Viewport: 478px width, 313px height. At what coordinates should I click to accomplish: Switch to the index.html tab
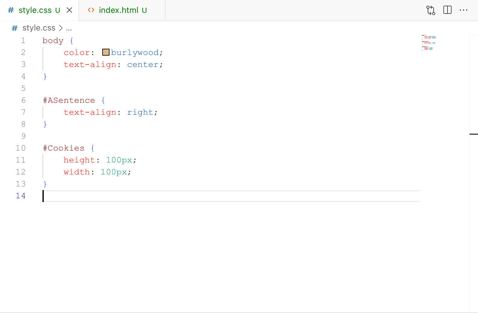coord(118,10)
